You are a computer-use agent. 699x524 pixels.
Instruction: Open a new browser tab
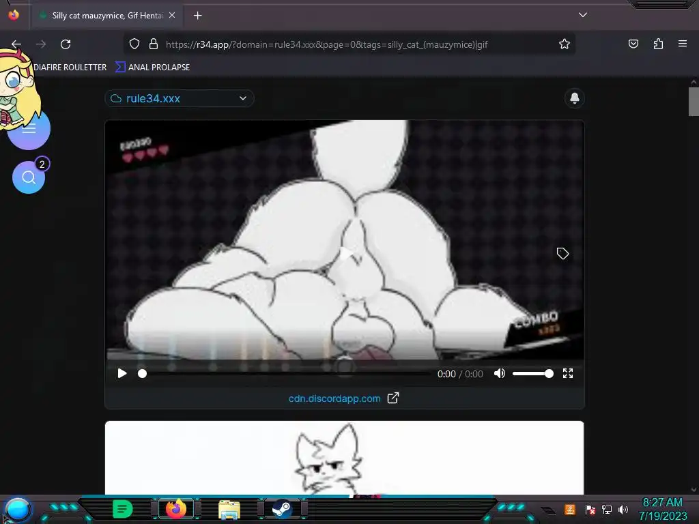click(197, 16)
